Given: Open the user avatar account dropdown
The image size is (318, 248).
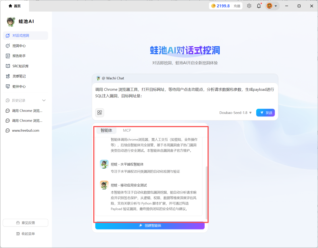Looking at the screenshot, I should click(x=271, y=6).
